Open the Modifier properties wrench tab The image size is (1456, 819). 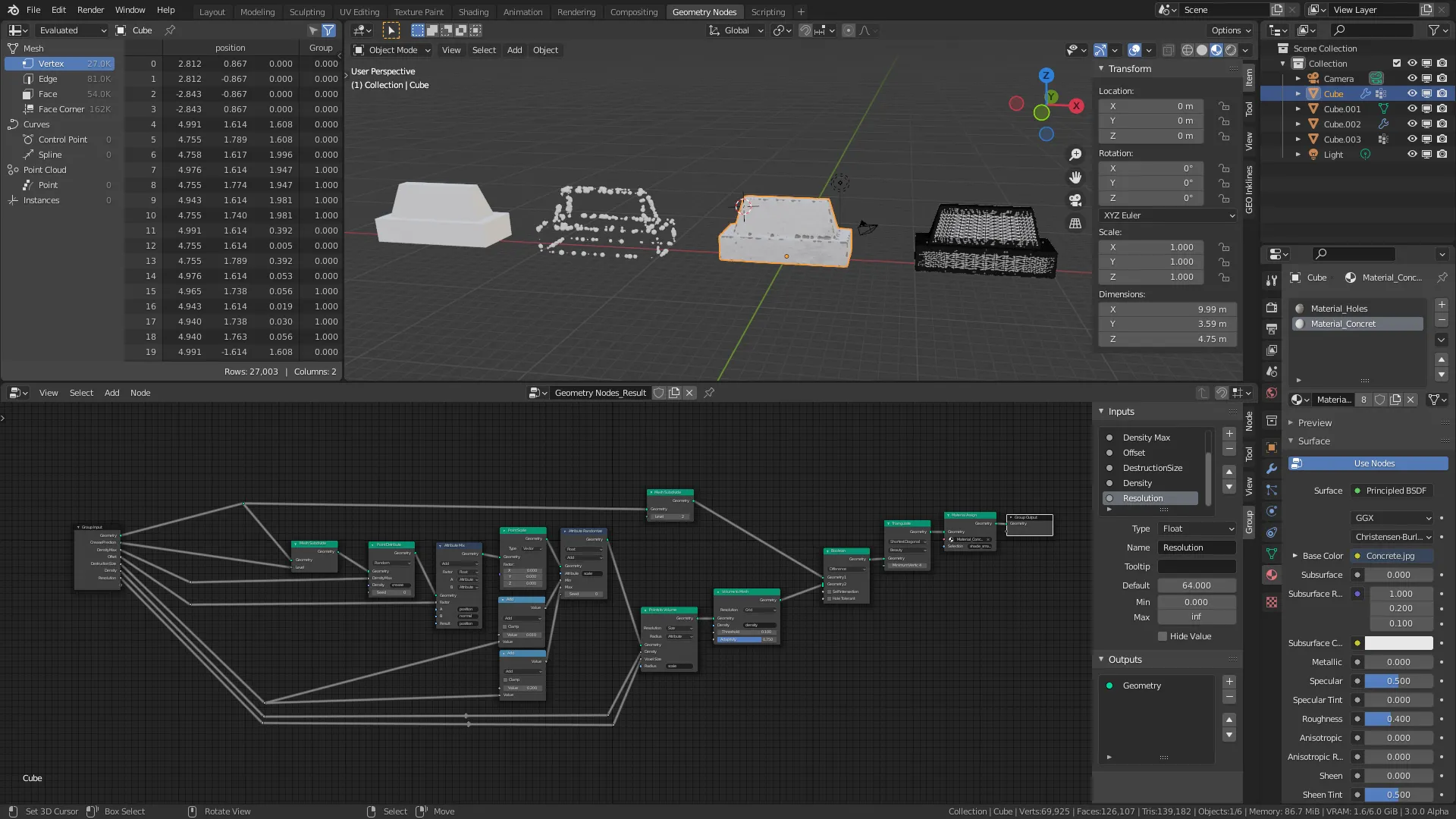pos(1272,469)
